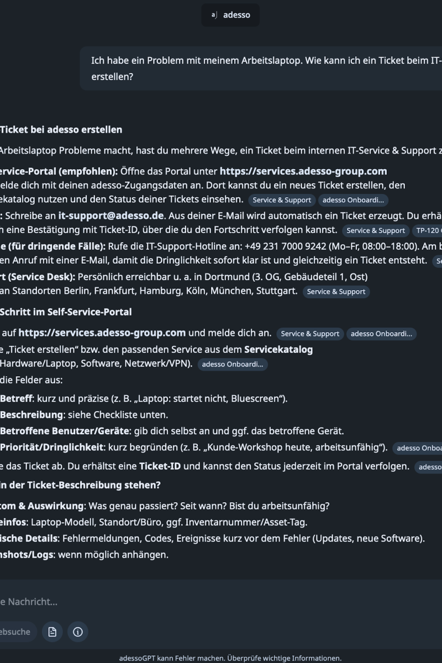Viewport: 442px width, 663px height.
Task: Select Service & Support chip after "Stuttgart"
Action: tap(336, 291)
